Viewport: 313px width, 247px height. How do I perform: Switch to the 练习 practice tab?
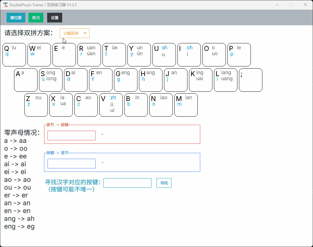tap(36, 18)
